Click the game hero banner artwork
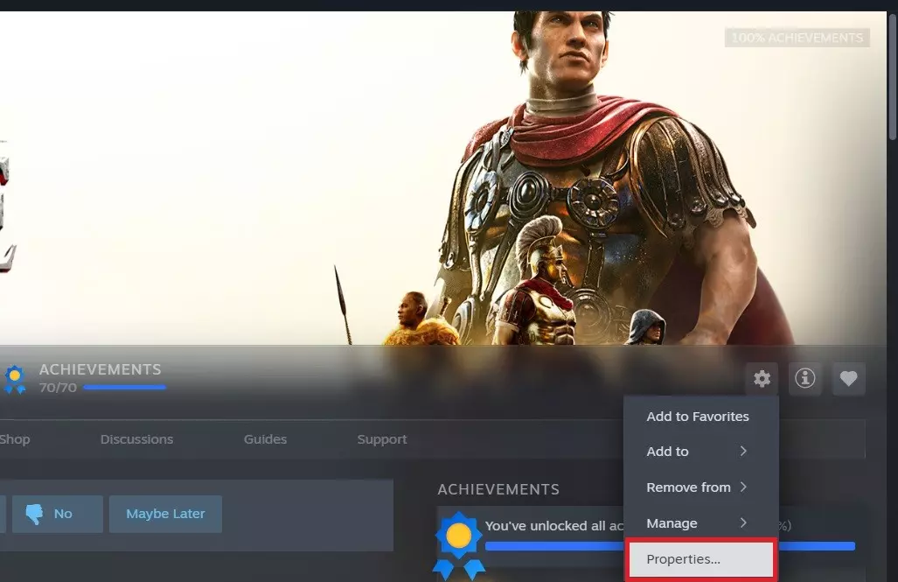898x582 pixels. [x=443, y=178]
